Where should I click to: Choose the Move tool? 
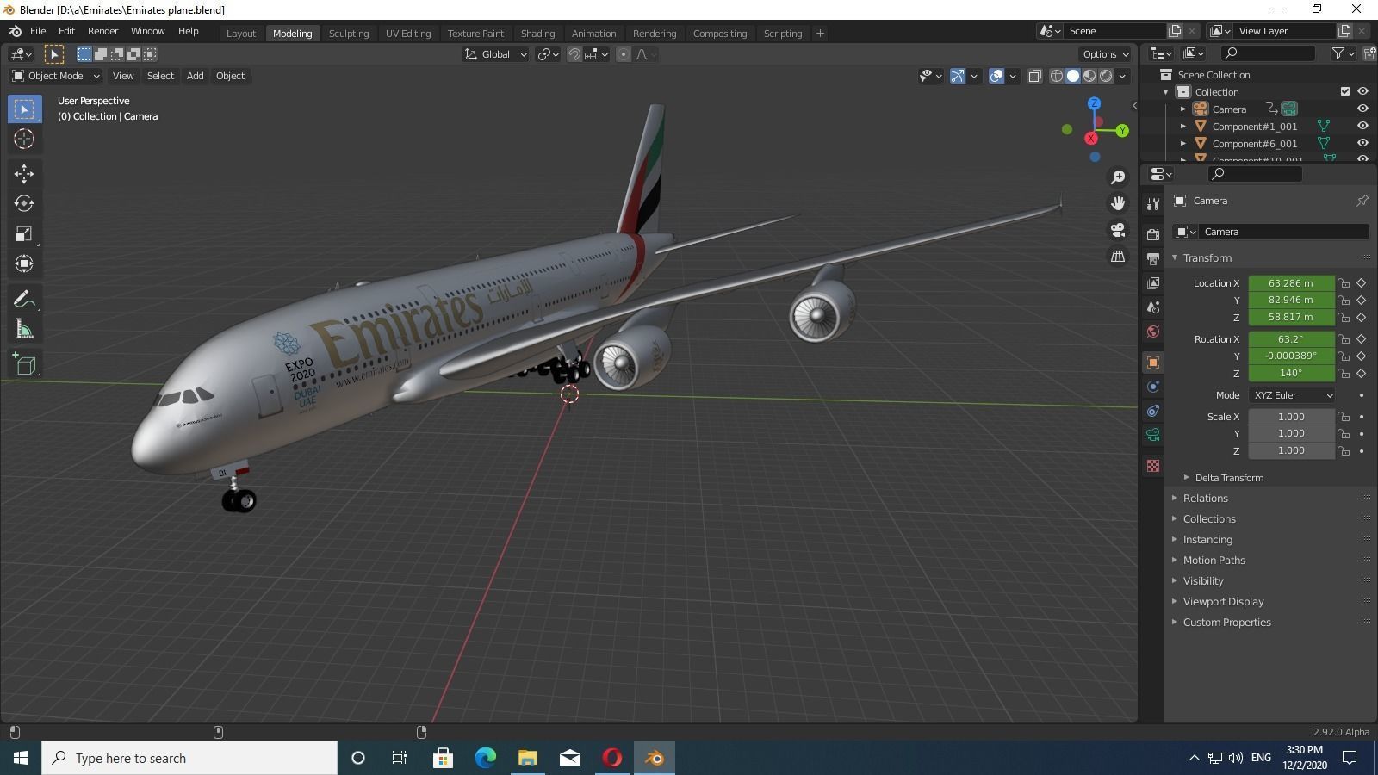(x=24, y=174)
